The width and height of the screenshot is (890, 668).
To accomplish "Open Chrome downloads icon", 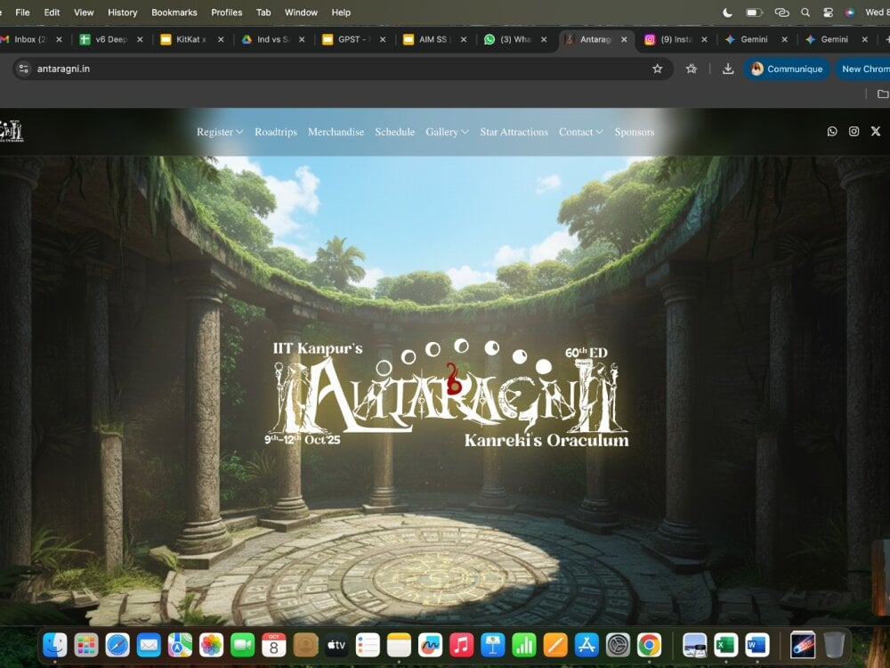I will (728, 69).
